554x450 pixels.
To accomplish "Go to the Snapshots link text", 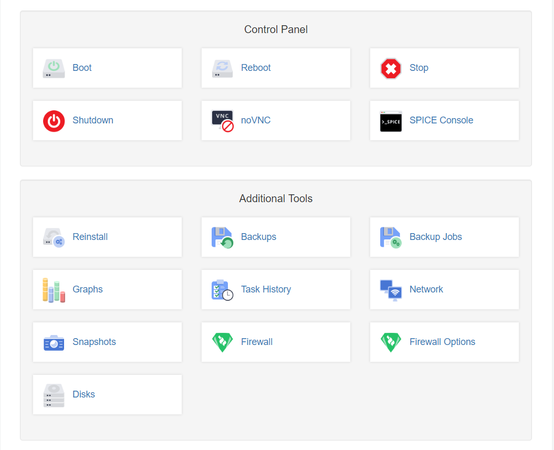I will [x=95, y=341].
